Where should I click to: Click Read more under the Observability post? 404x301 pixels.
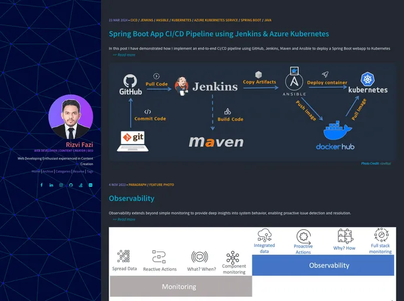point(124,219)
